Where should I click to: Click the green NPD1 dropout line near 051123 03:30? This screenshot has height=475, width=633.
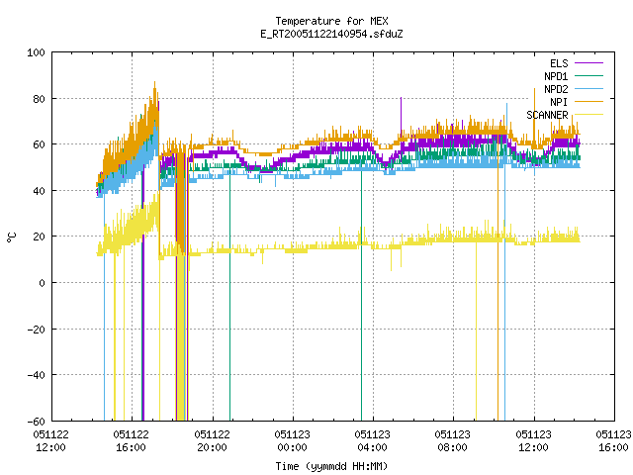pos(361,295)
